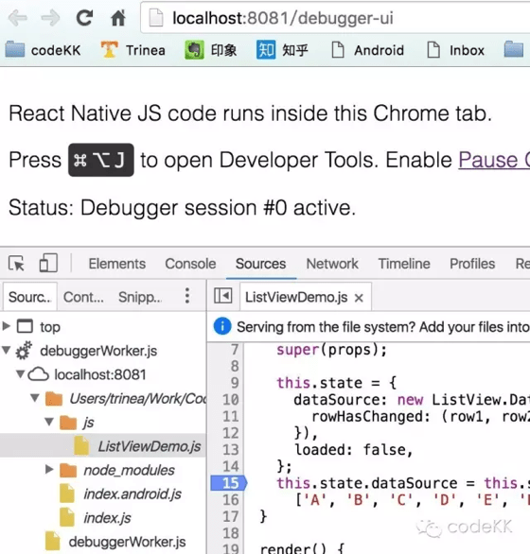This screenshot has width=530, height=554.
Task: Select the Cont... scripts navigator tab
Action: pyautogui.click(x=83, y=297)
